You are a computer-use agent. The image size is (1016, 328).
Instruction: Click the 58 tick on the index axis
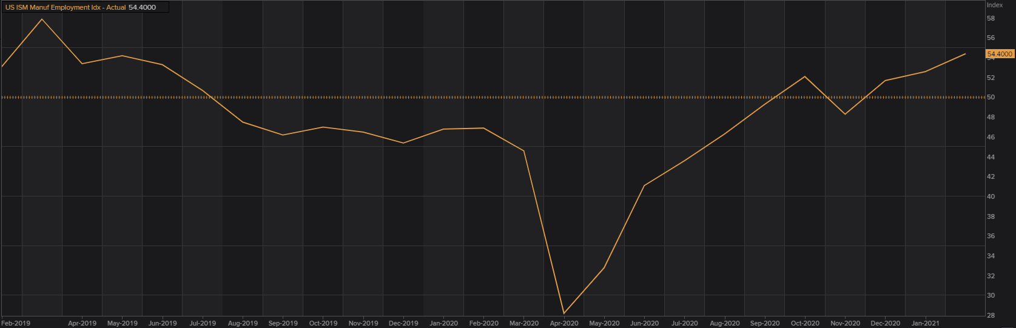[x=991, y=18]
